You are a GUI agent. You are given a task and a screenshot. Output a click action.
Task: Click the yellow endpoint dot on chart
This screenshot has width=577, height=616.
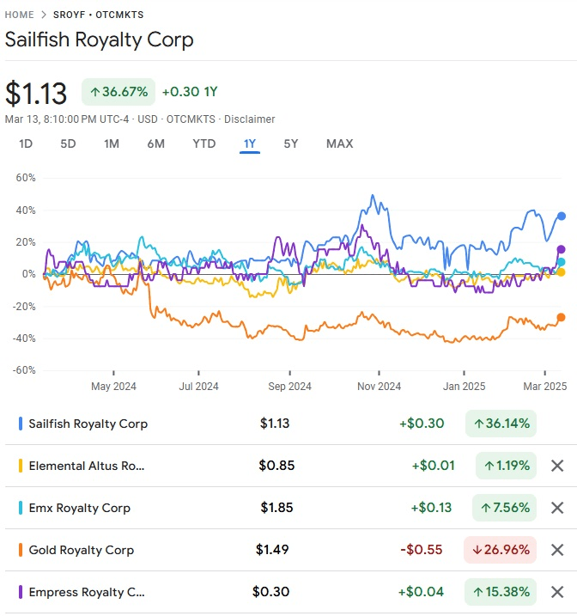click(x=561, y=272)
